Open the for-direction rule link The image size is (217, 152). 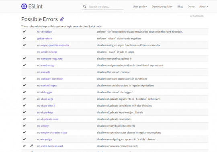(45, 32)
